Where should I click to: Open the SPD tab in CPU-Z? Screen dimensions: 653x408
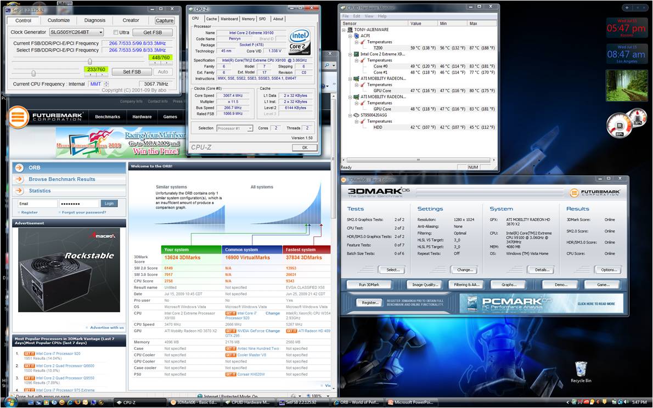click(x=262, y=19)
